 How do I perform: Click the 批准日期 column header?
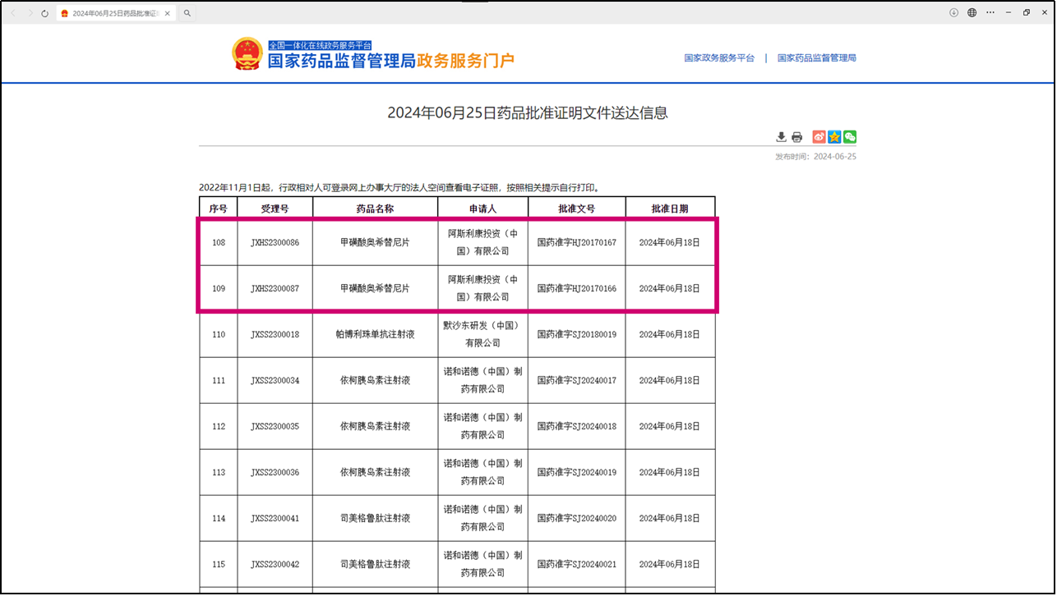tap(670, 209)
